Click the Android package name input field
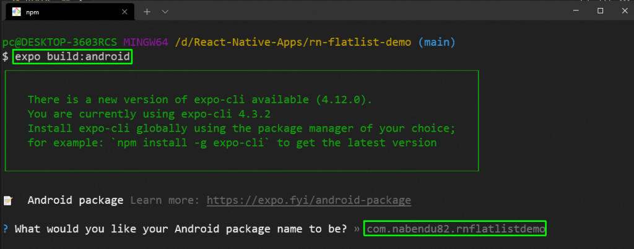This screenshot has width=634, height=249. 455,229
